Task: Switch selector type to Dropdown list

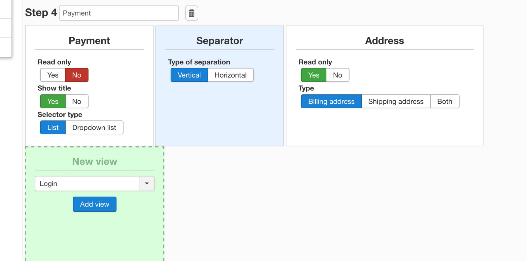Action: [94, 127]
